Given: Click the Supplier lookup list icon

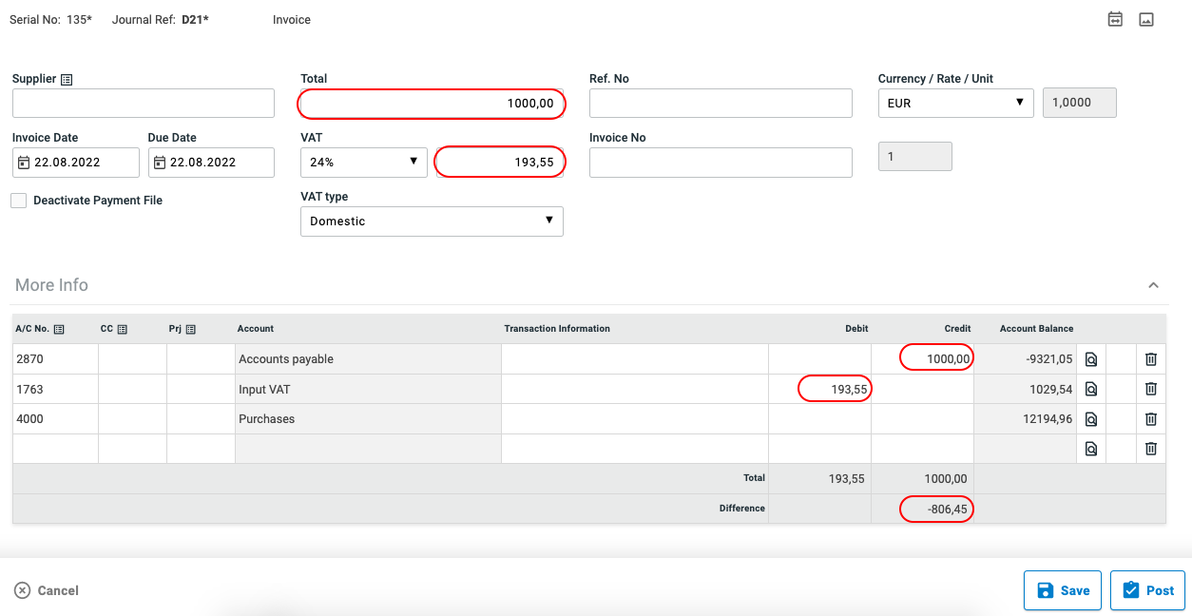Looking at the screenshot, I should pos(67,80).
